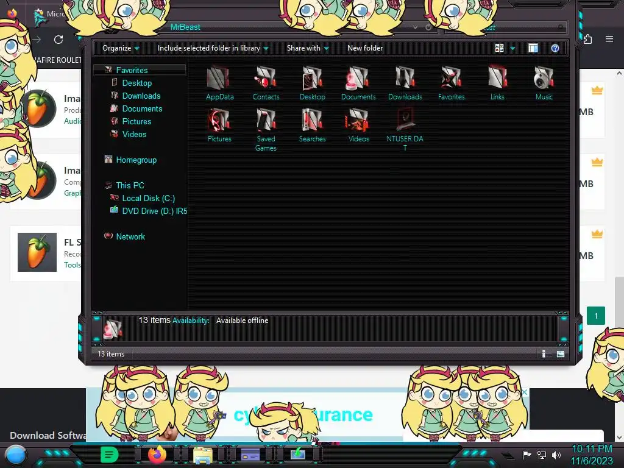
Task: Open the browser hamburger menu
Action: [609, 39]
